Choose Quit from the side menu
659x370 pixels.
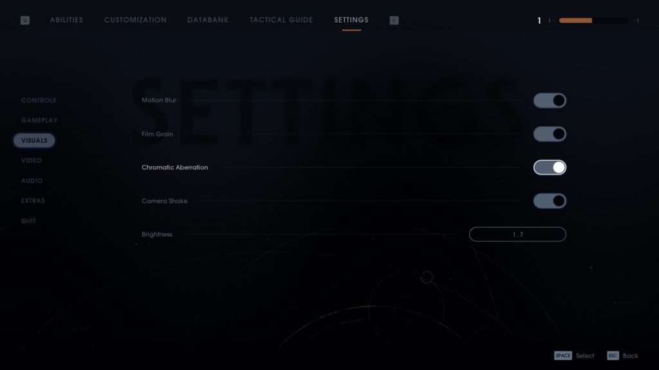pos(28,221)
